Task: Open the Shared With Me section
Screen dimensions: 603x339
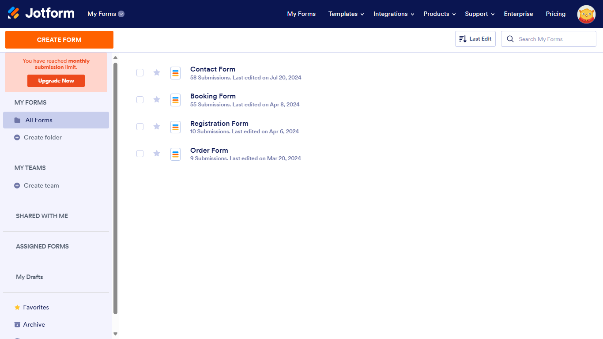Action: point(42,216)
